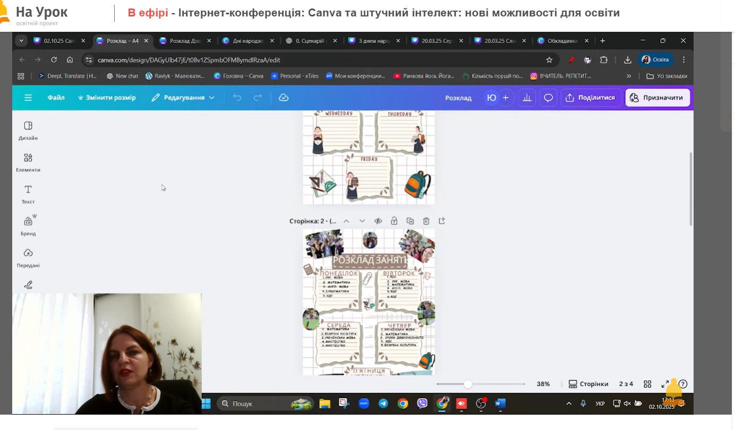Toggle lock on page 2

[x=394, y=221]
